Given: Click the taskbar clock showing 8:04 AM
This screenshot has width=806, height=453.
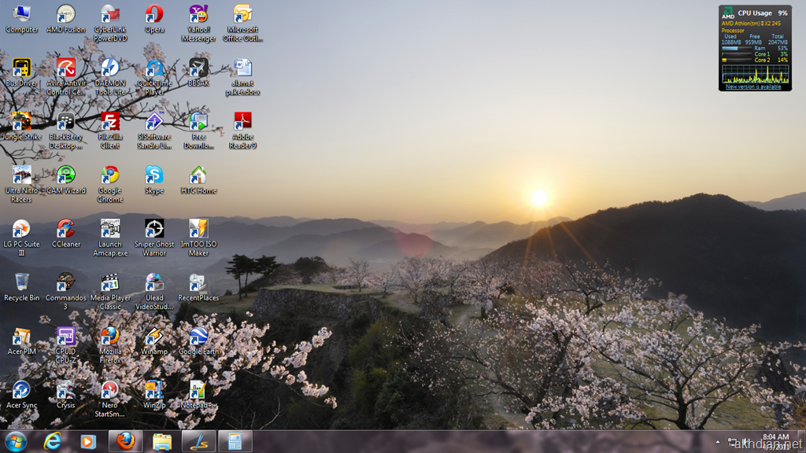Looking at the screenshot, I should (x=775, y=437).
